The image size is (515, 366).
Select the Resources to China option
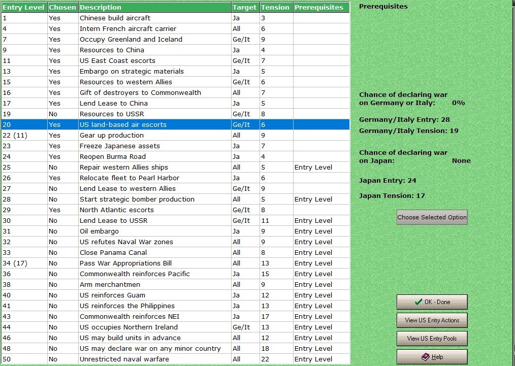[x=175, y=50]
